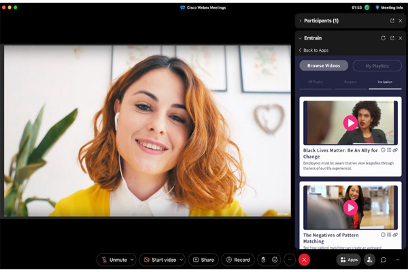Switch to the All Topics tab

[x=316, y=82]
